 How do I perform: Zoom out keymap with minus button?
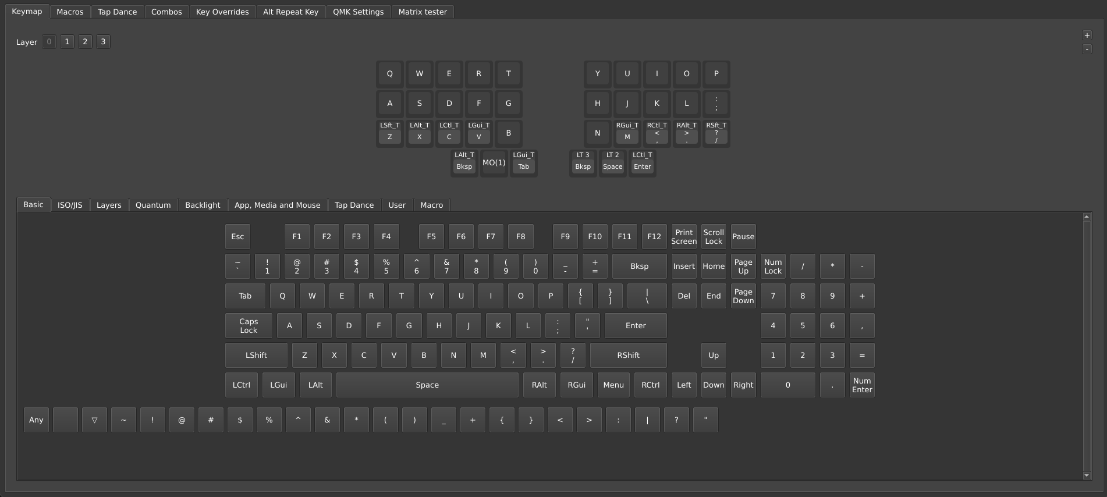pyautogui.click(x=1087, y=49)
